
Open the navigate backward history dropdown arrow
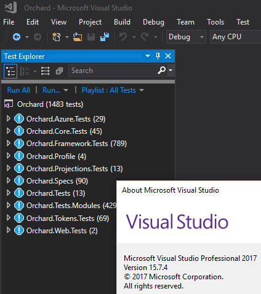pyautogui.click(x=27, y=37)
